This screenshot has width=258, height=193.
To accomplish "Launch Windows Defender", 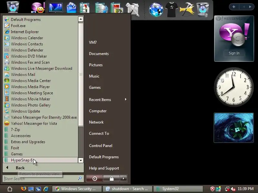I will [x=40, y=50].
